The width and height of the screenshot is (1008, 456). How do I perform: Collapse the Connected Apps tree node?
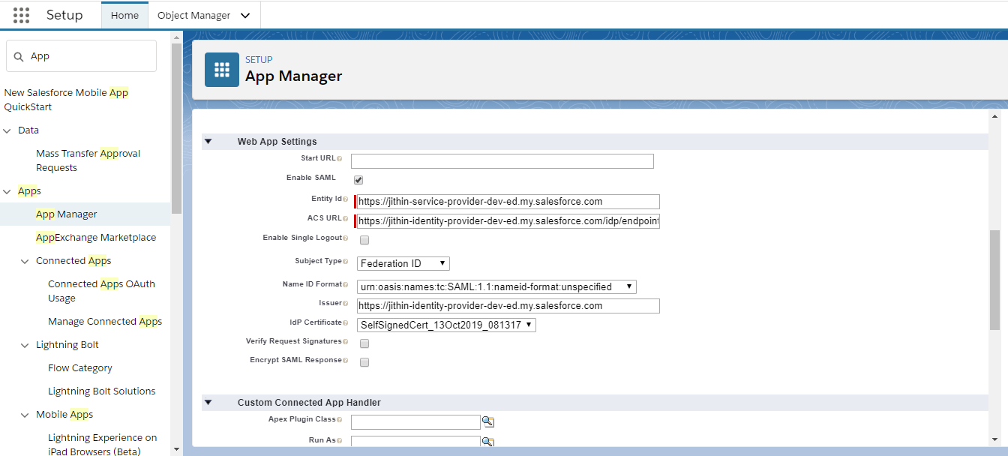25,261
